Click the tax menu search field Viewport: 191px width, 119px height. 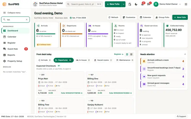click(x=15, y=20)
